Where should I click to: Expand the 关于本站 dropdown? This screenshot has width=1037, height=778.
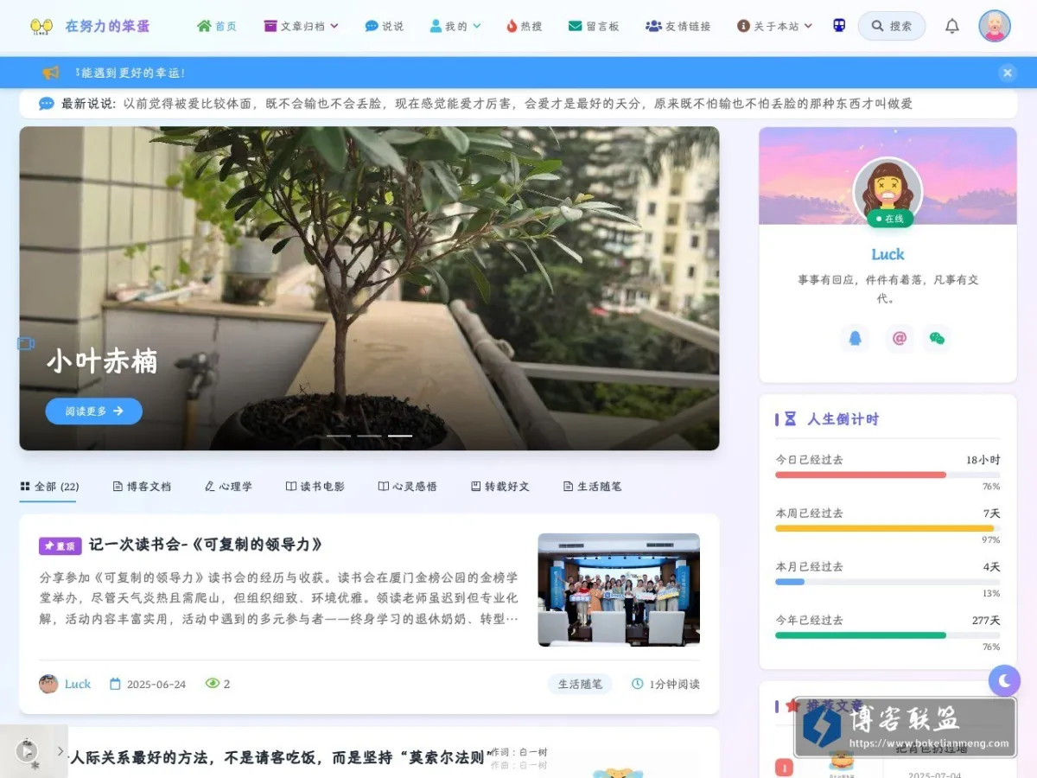tap(774, 26)
